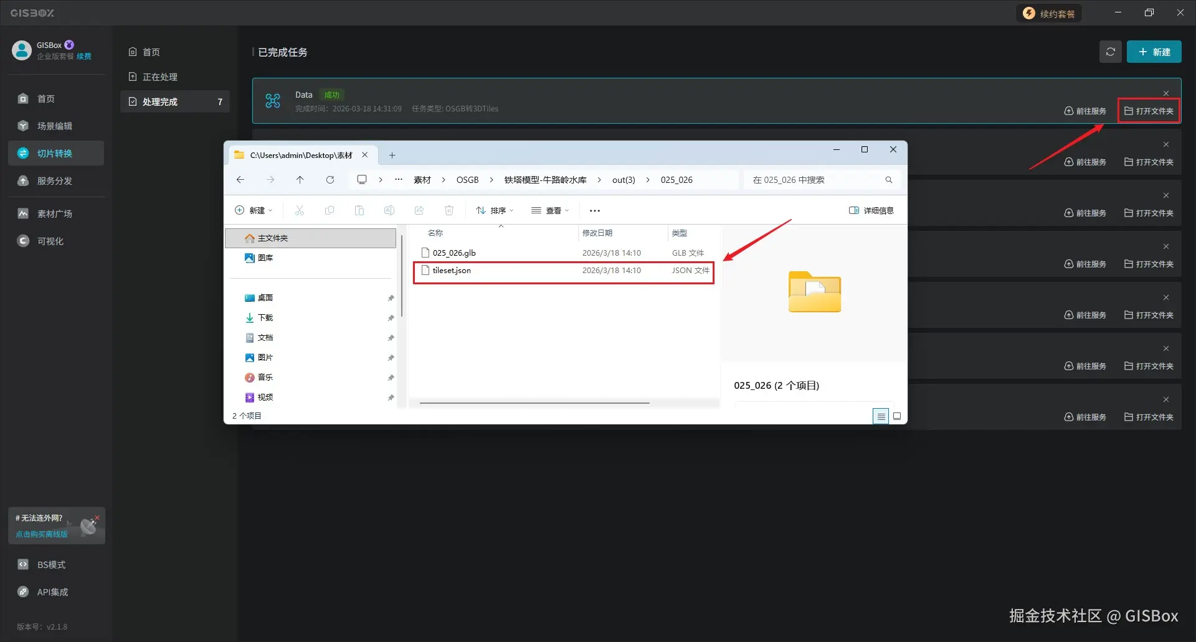Select 主文件夹 in navigation pane
This screenshot has height=642, width=1196.
tap(310, 238)
